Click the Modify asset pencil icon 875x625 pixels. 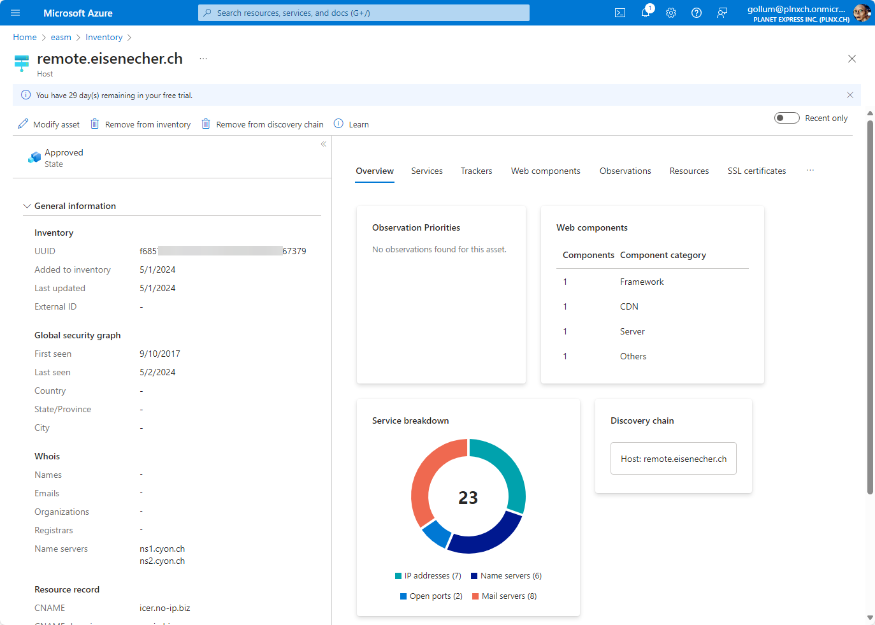pyautogui.click(x=23, y=124)
